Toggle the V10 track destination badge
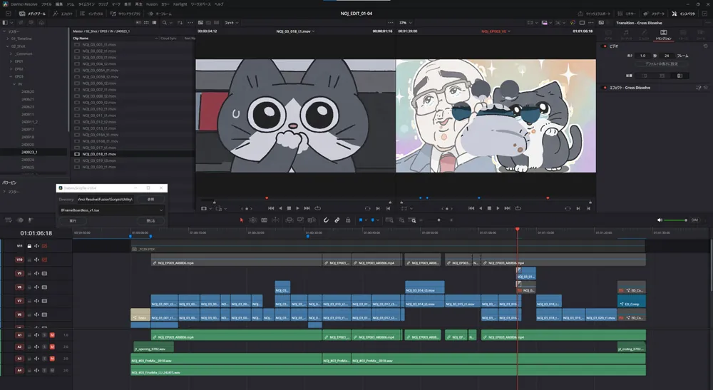 click(19, 260)
